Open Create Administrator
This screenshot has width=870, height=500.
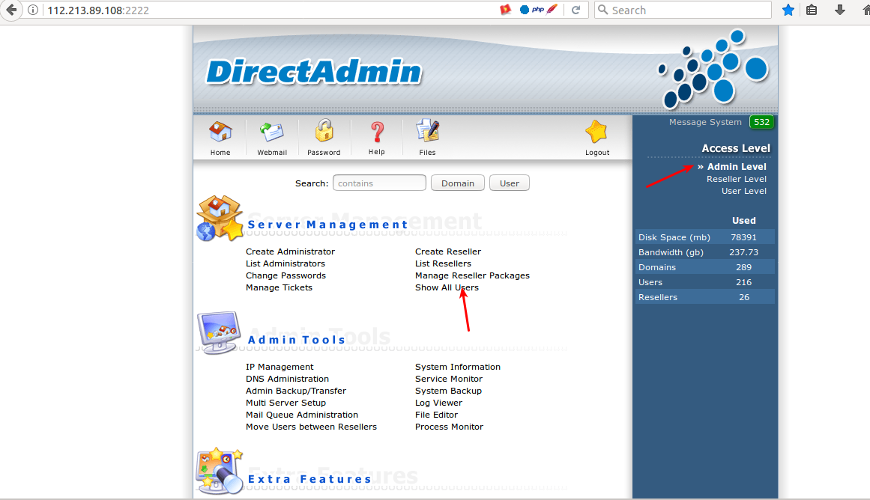290,251
